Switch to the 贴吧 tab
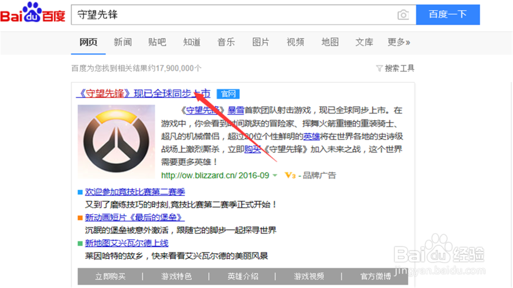Screen dimensions: 513x288 click(x=157, y=42)
